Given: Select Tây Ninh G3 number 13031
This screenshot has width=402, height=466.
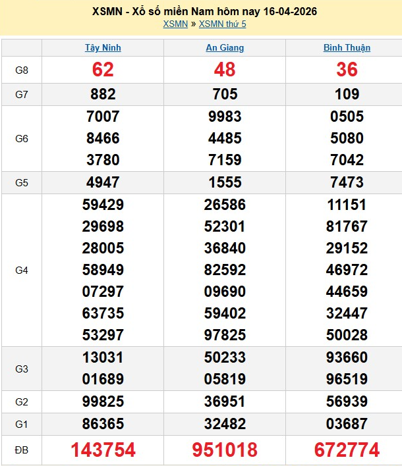Looking at the screenshot, I should pos(103,357).
